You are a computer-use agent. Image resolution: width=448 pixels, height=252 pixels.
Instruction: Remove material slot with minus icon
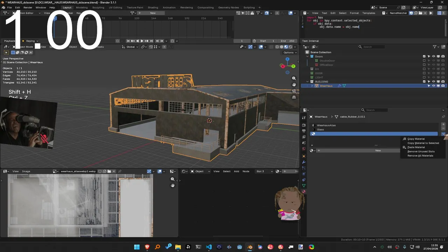coord(443,129)
